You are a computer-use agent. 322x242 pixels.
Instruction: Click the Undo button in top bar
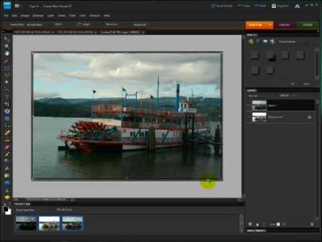[244, 6]
